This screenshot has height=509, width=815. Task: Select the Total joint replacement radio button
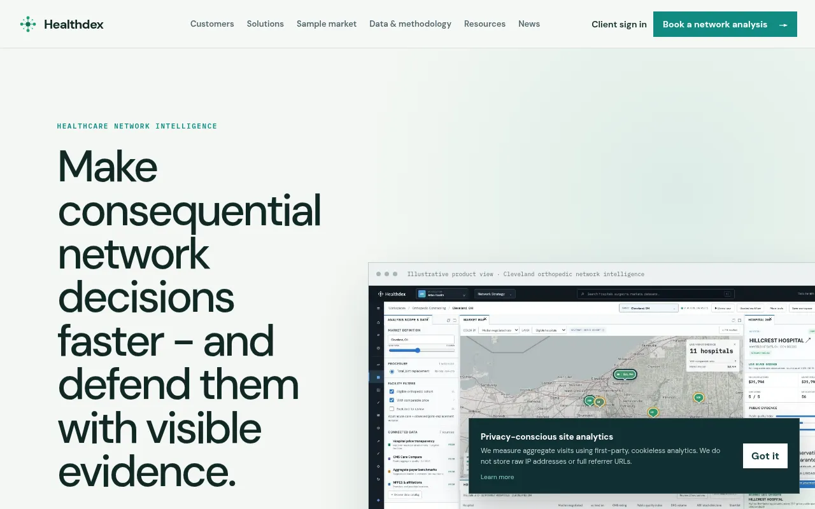(392, 371)
